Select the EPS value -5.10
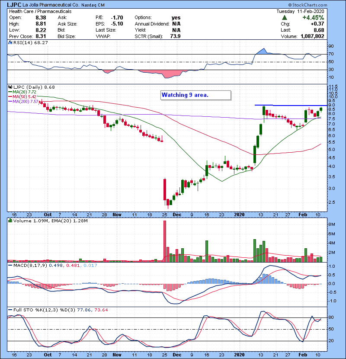The image size is (346, 359). click(x=117, y=24)
